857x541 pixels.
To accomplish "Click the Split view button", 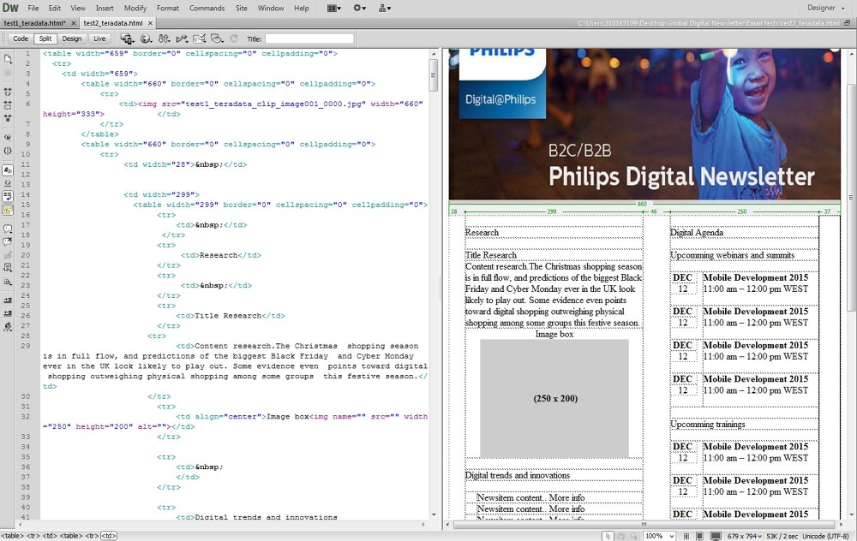I will coord(45,39).
